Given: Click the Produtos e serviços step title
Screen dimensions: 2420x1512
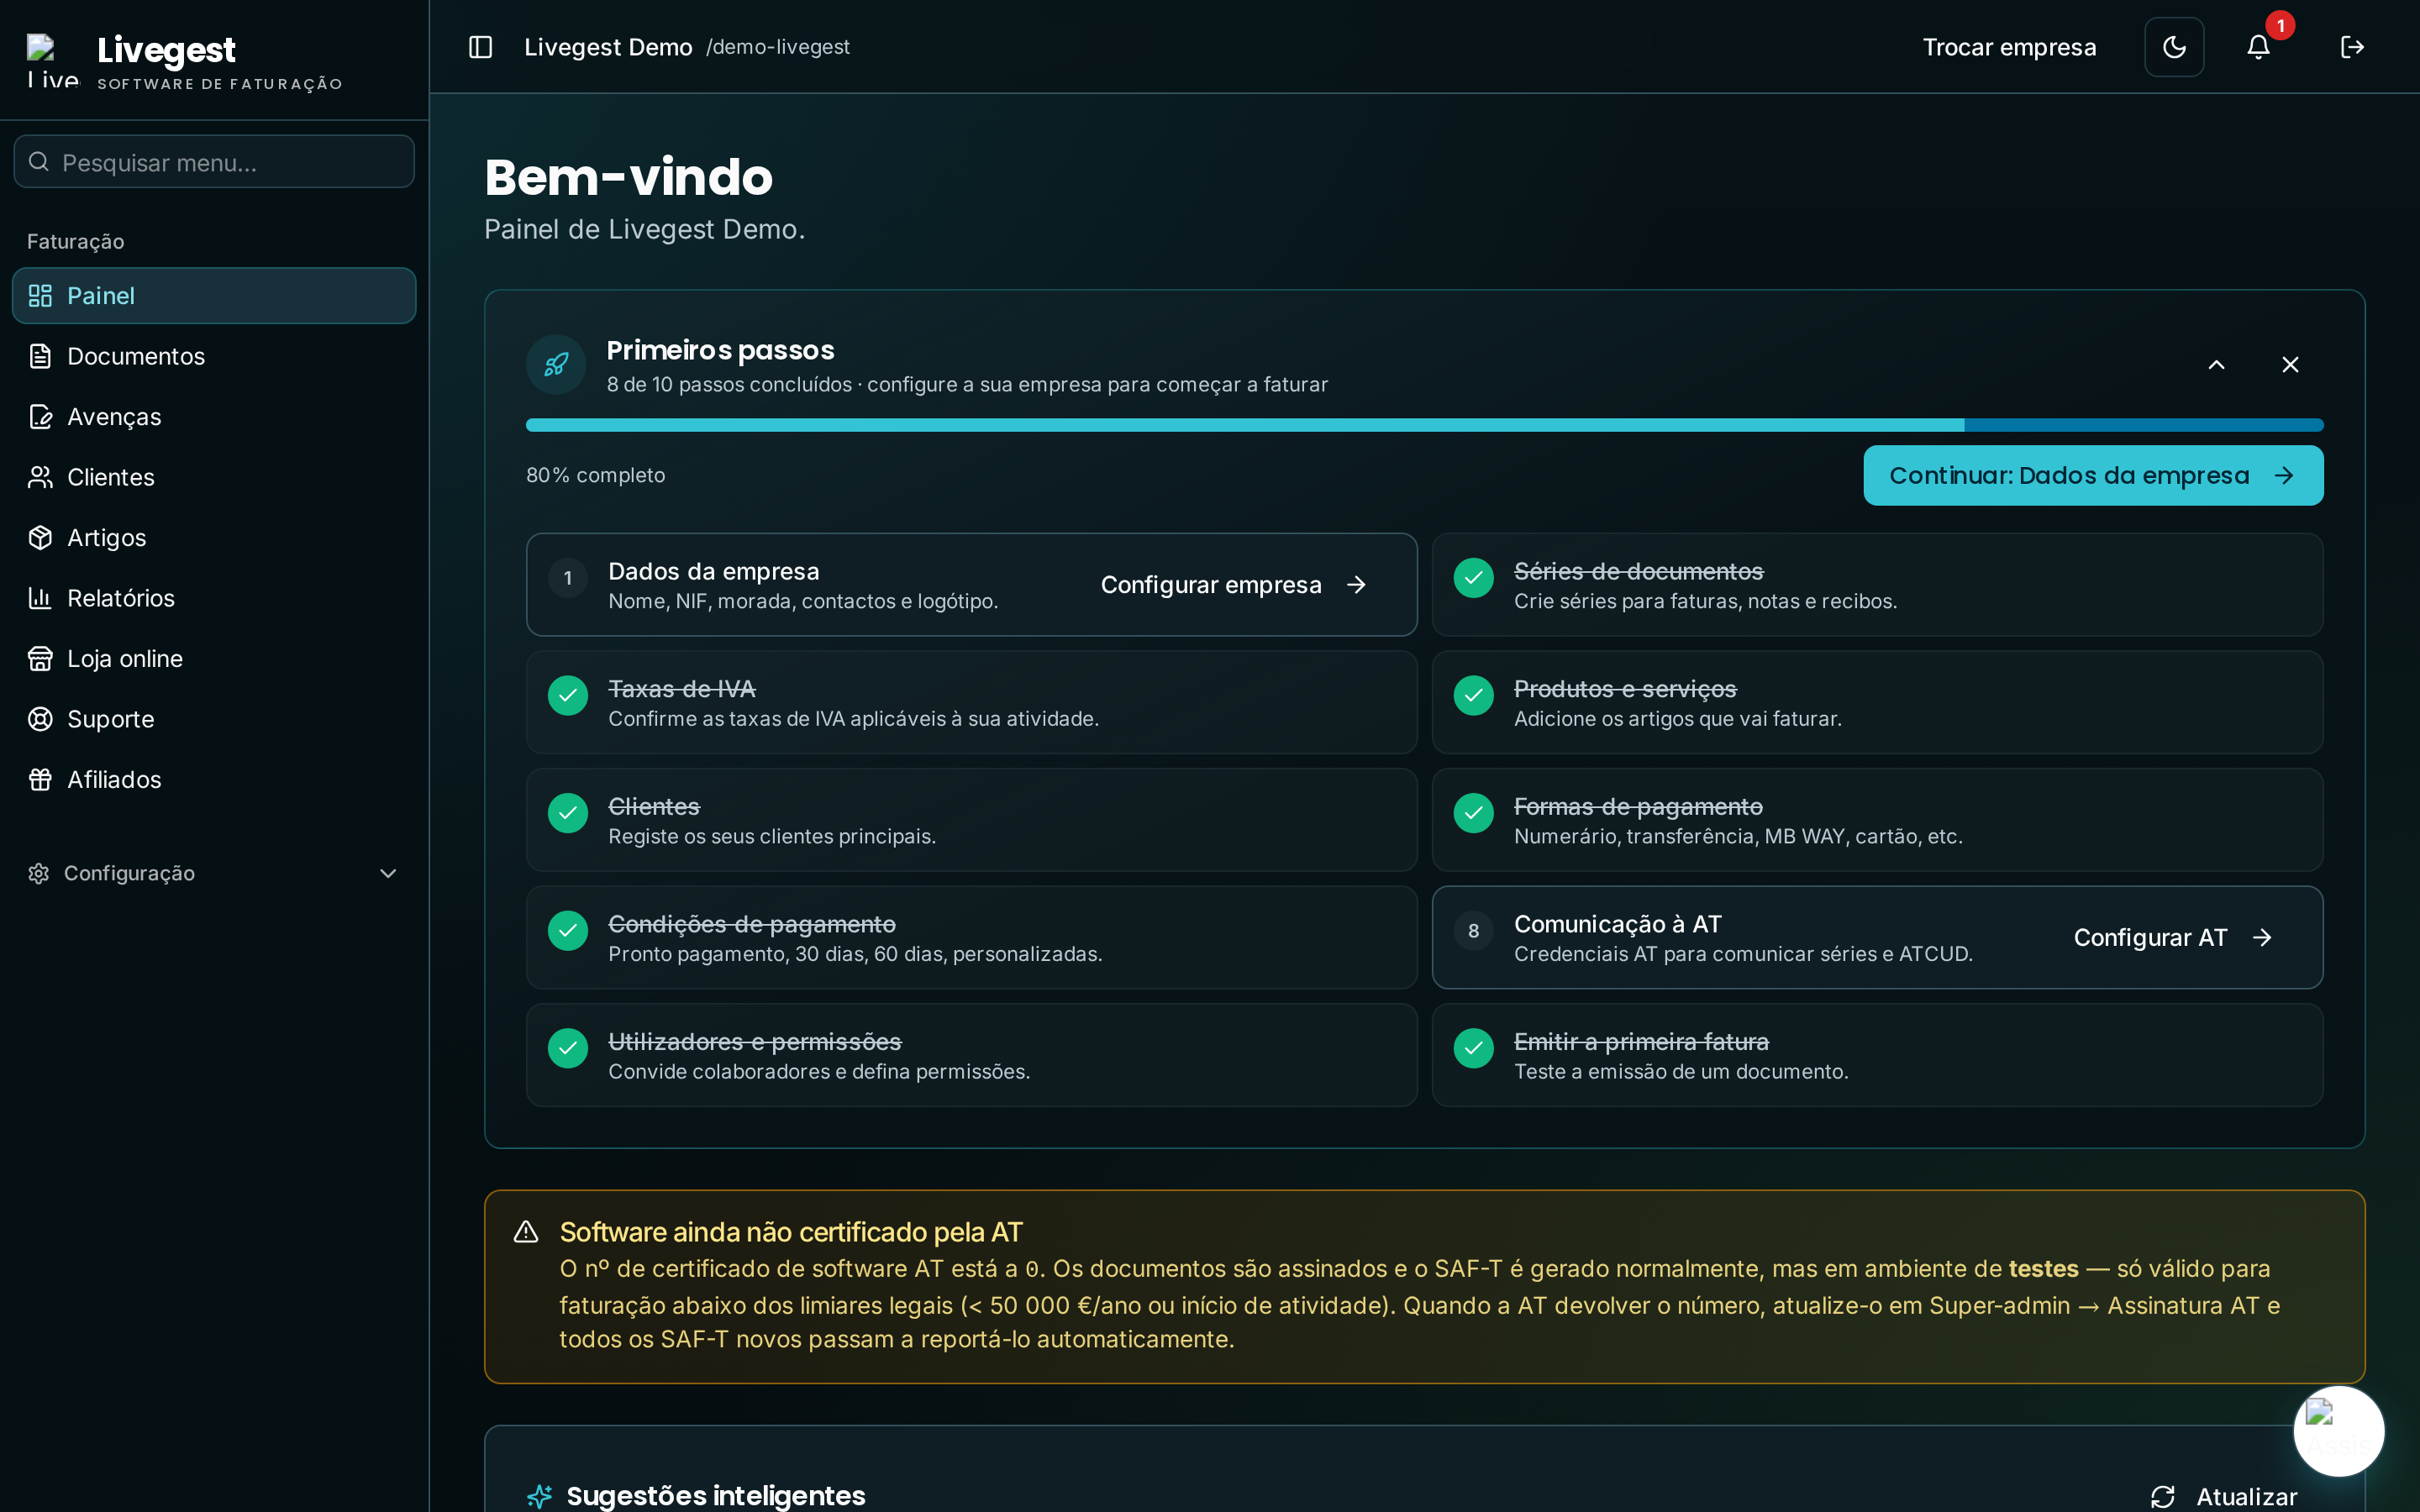Looking at the screenshot, I should pyautogui.click(x=1625, y=689).
